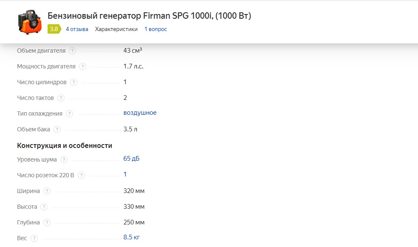Screen dimensions: 418x247
Task: Open the Firman generator product thumbnail
Action: tap(30, 22)
